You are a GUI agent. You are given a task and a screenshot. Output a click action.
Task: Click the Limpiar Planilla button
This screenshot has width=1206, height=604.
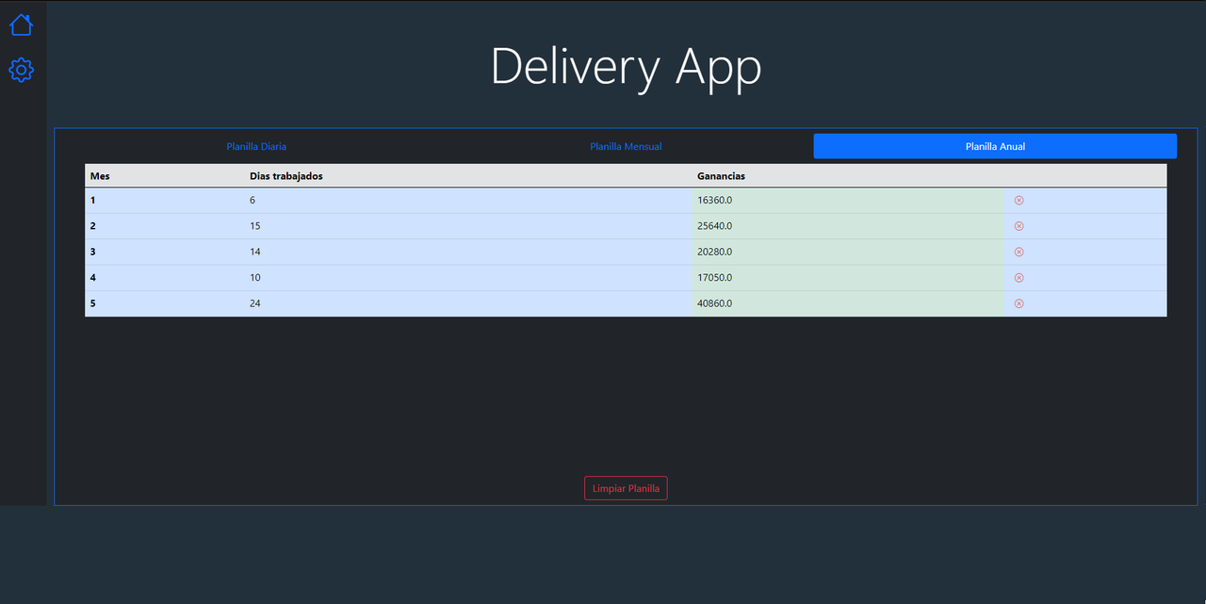(626, 488)
